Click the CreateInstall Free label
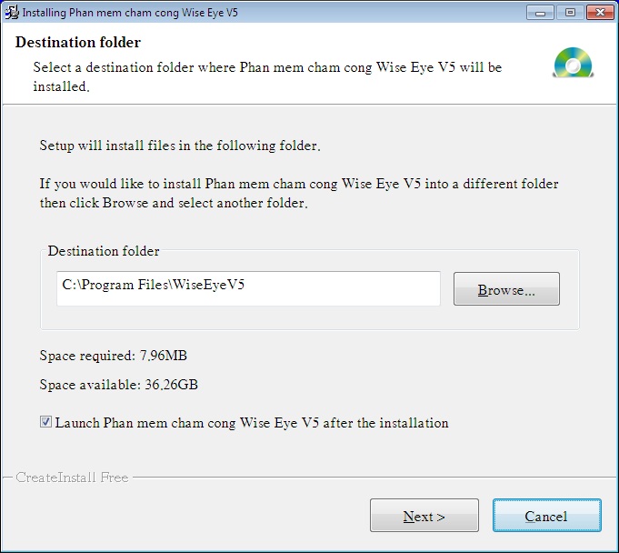The image size is (619, 553). coord(72,477)
